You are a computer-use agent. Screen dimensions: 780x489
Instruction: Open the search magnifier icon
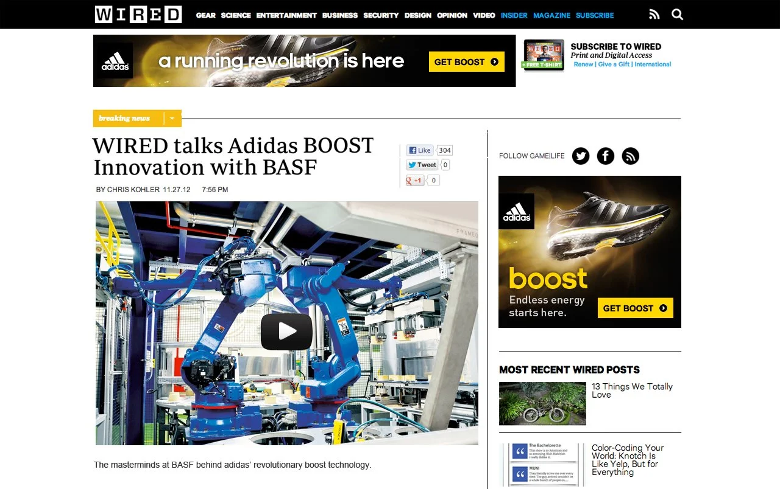click(678, 15)
